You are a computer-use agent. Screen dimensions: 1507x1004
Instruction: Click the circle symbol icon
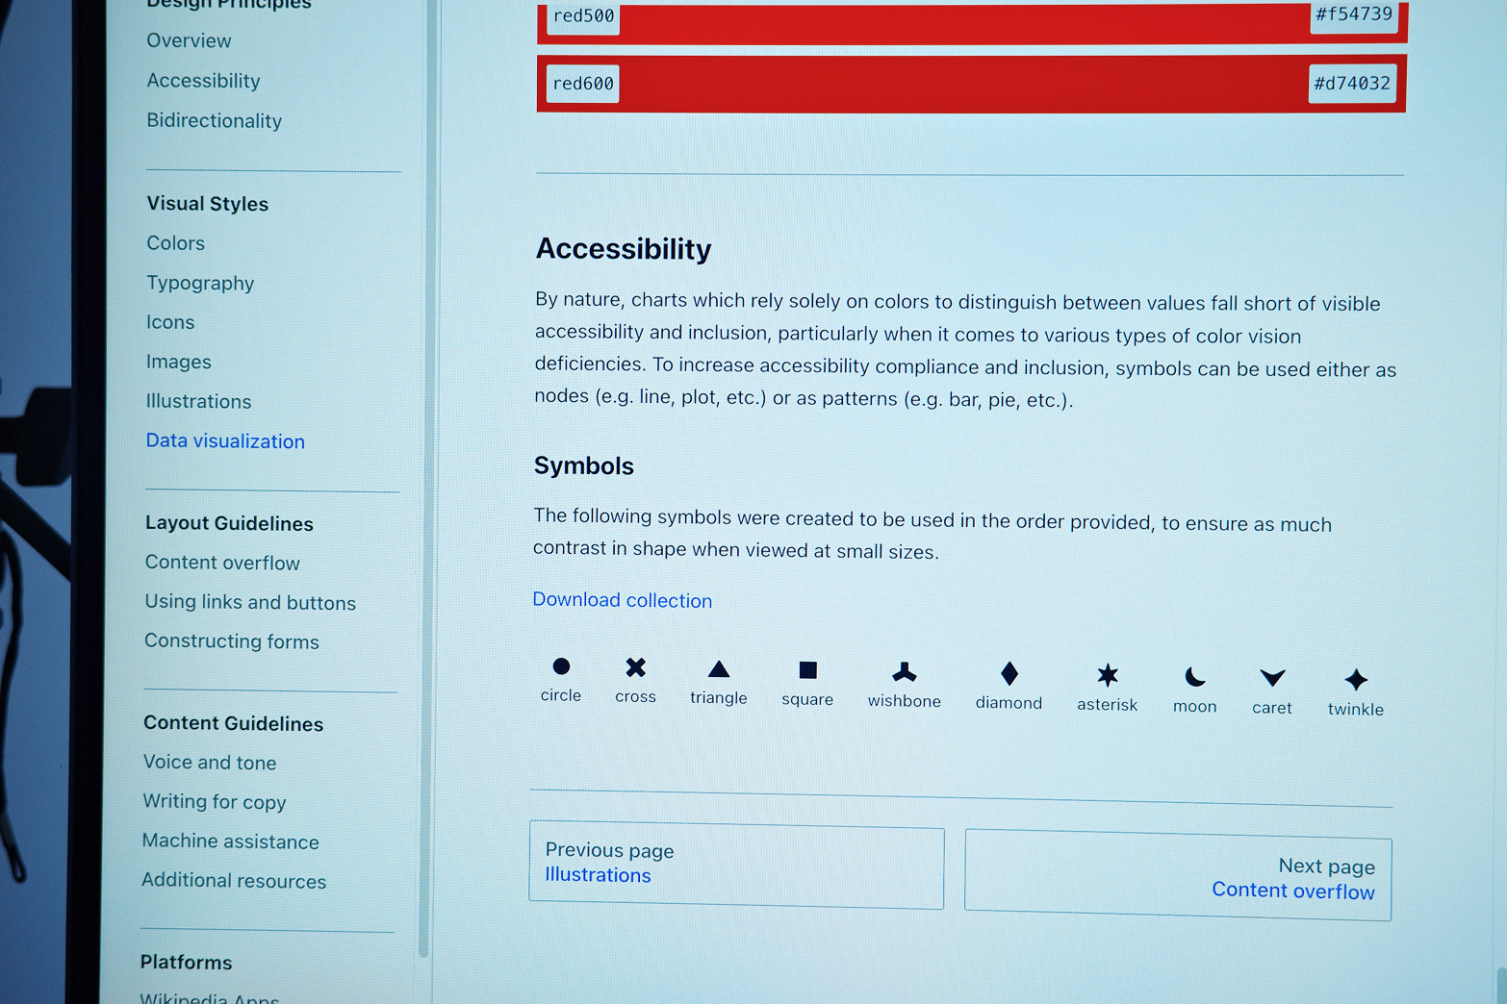(x=561, y=666)
